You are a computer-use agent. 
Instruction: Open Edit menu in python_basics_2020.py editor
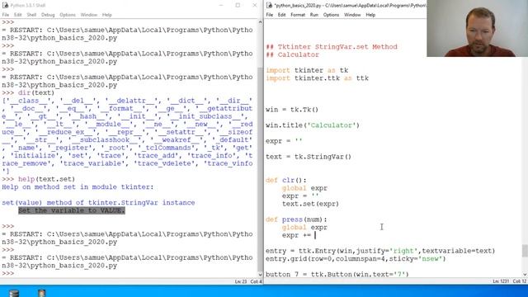(282, 15)
